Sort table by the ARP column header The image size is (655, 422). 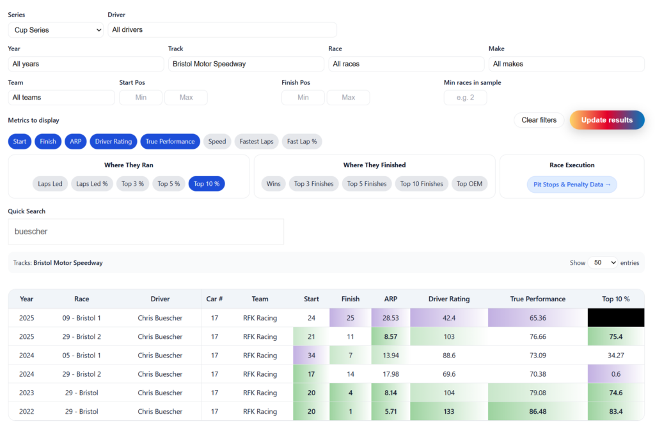click(390, 299)
